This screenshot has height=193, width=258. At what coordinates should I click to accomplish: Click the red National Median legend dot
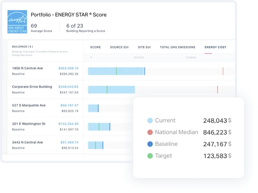tap(150, 132)
